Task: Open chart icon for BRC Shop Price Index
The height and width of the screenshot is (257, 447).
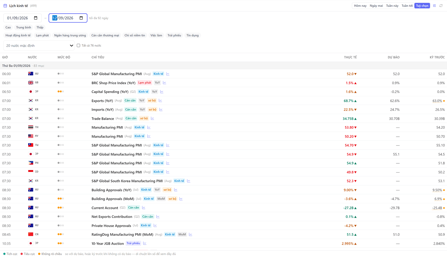Action: click(x=165, y=83)
